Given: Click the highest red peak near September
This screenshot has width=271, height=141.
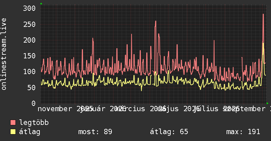Looking at the screenshot, I should tap(263, 14).
